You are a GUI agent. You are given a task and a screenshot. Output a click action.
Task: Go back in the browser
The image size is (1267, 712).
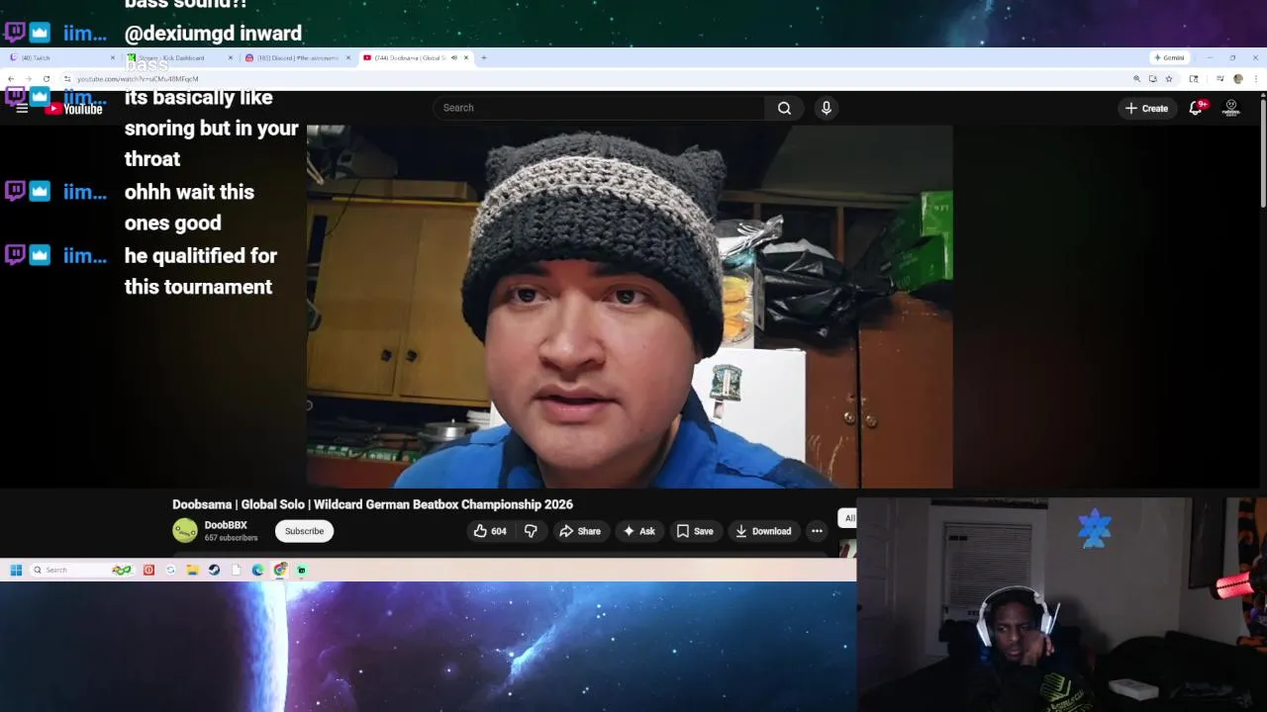click(x=11, y=78)
